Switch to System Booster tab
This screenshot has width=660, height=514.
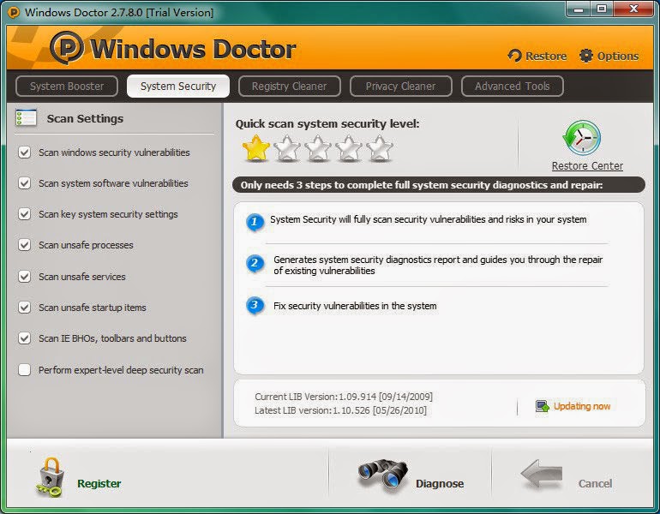pos(67,87)
